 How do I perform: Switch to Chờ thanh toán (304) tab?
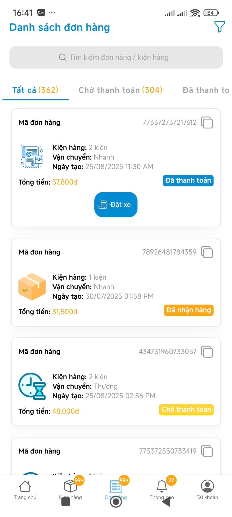click(x=120, y=90)
